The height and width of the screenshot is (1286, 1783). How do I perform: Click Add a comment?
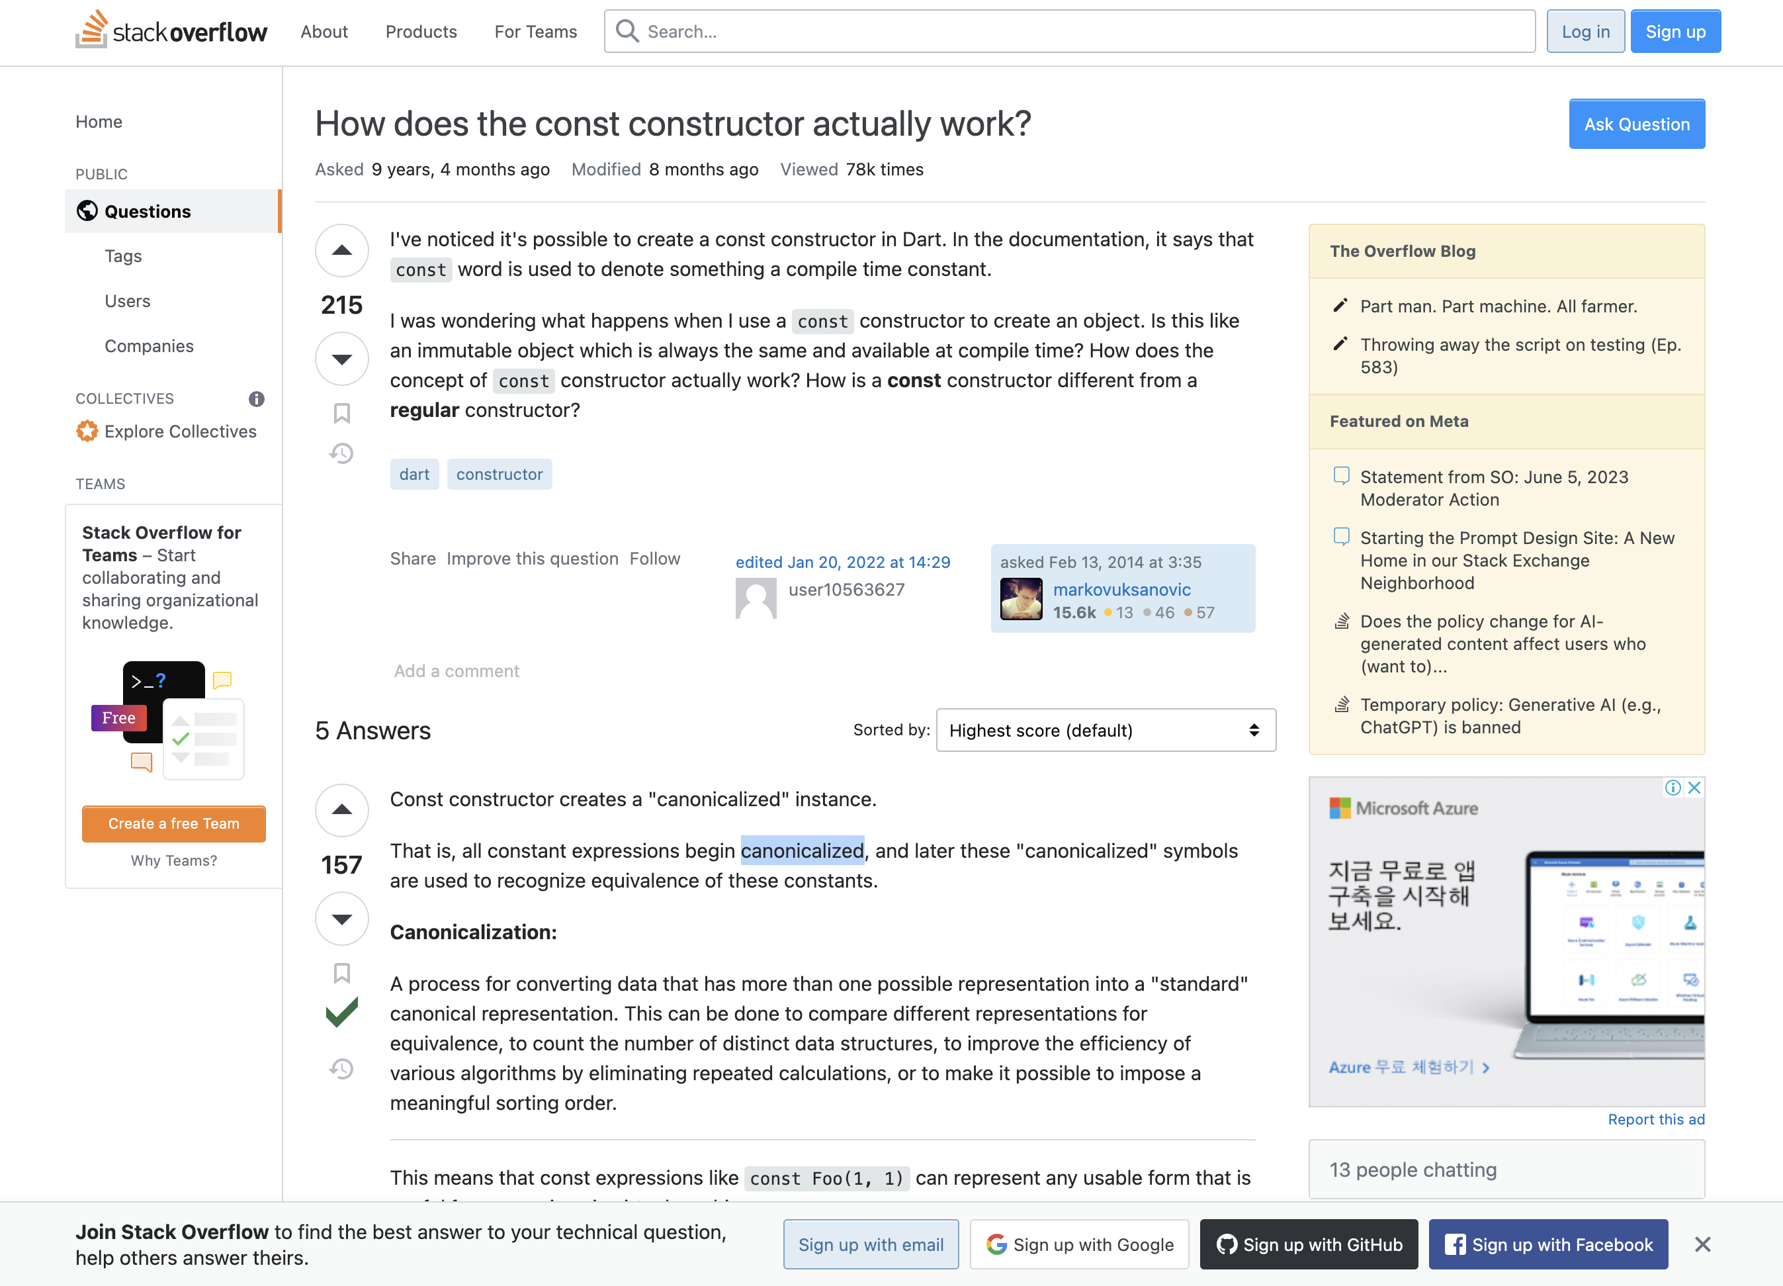tap(457, 671)
